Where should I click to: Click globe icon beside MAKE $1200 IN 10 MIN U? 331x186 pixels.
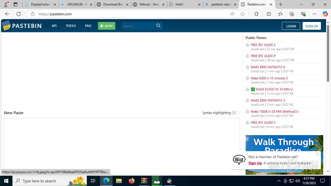pyautogui.click(x=247, y=89)
